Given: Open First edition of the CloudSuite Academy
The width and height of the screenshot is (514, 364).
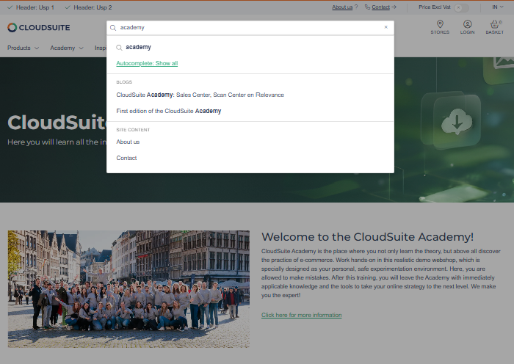Looking at the screenshot, I should coord(168,111).
